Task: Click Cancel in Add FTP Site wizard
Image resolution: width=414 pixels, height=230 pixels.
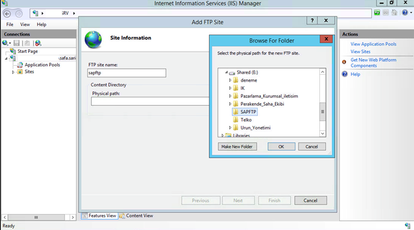Action: pos(311,200)
